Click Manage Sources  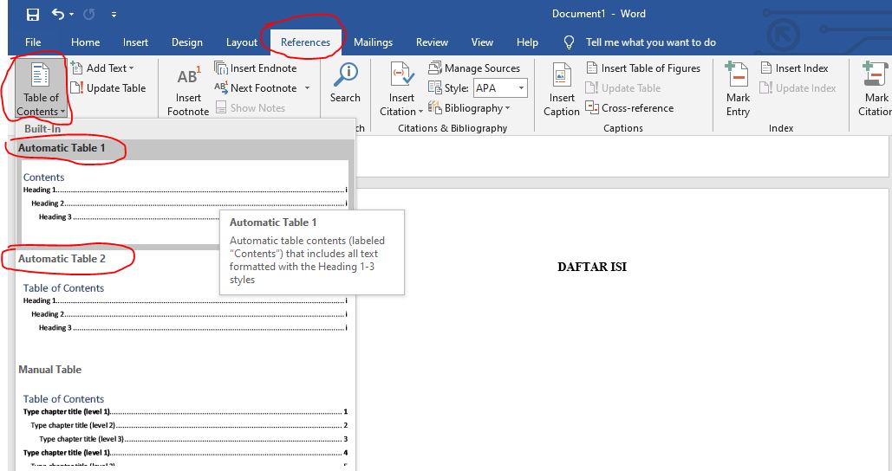474,68
